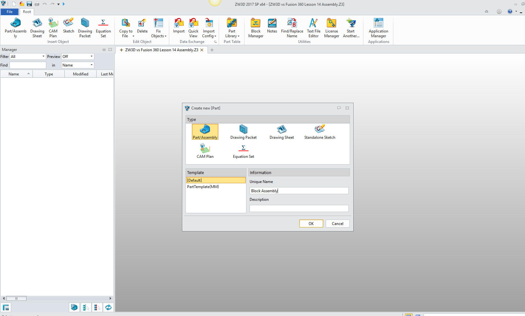This screenshot has width=525, height=316.
Task: Open Find/Replace Name utility
Action: point(292,28)
